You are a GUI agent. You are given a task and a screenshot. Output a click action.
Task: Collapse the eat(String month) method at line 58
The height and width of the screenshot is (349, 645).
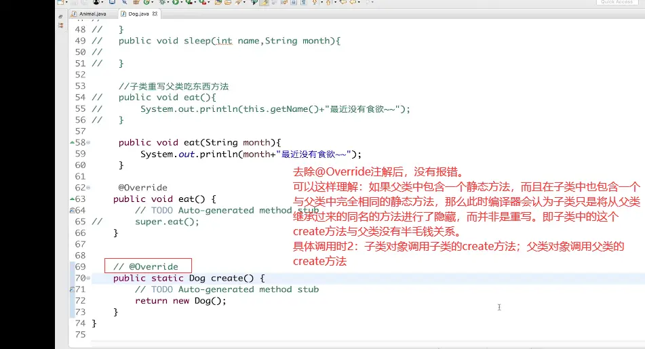coord(88,142)
